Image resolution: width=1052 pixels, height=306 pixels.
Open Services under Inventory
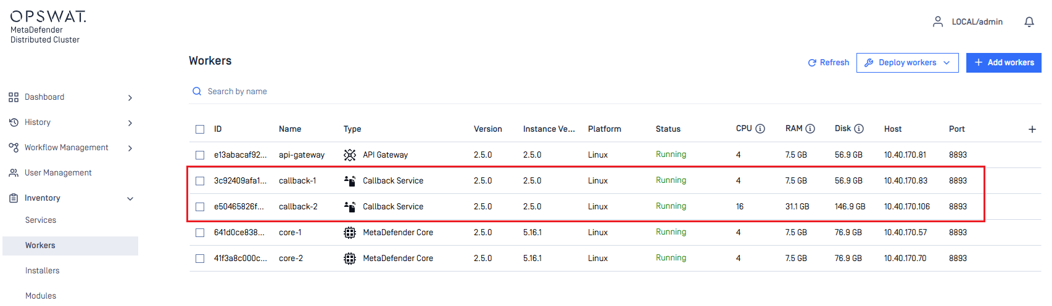(41, 220)
